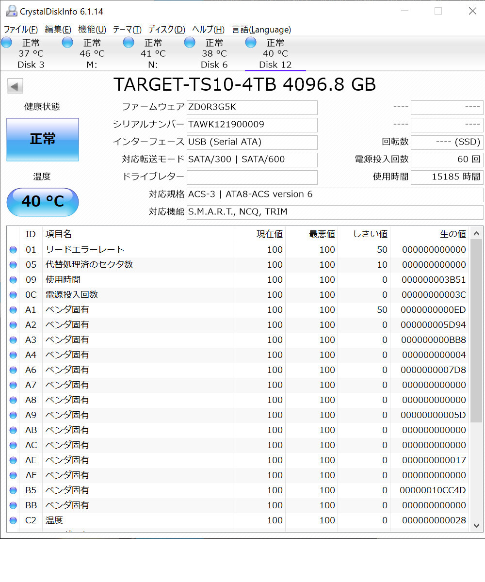
Task: Click the blue dot beside attribute B5
Action: click(x=13, y=490)
